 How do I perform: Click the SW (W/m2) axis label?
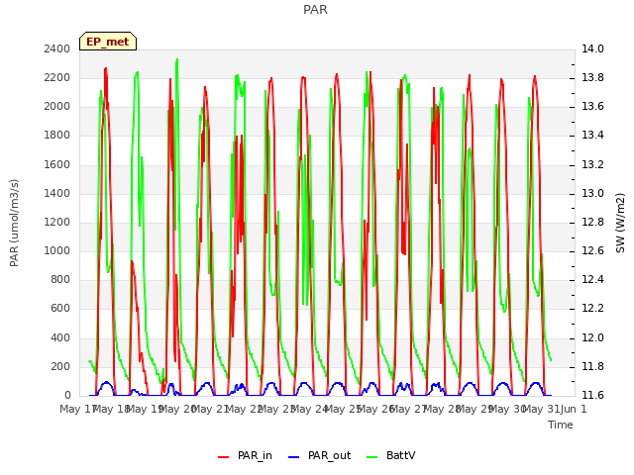pyautogui.click(x=620, y=223)
